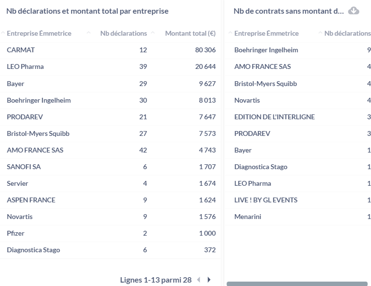Select Menarini in right table
The image size is (371, 286).
248,217
